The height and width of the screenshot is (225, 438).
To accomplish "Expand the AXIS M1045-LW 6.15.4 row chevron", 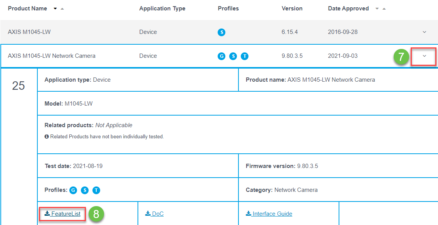I will pos(425,32).
